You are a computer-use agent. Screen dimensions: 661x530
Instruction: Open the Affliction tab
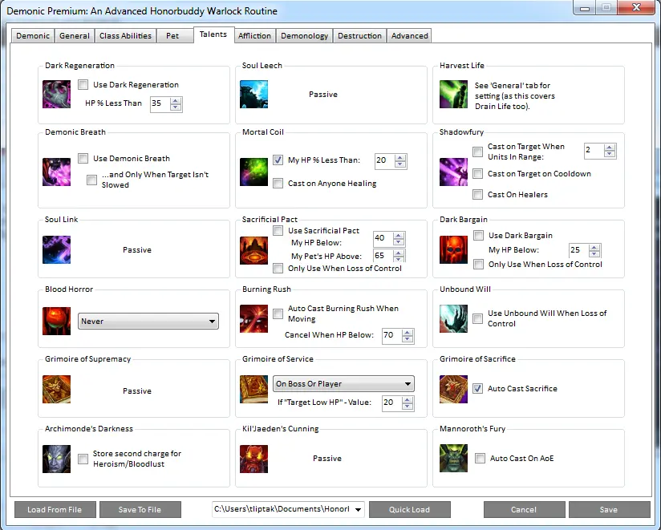(x=254, y=36)
